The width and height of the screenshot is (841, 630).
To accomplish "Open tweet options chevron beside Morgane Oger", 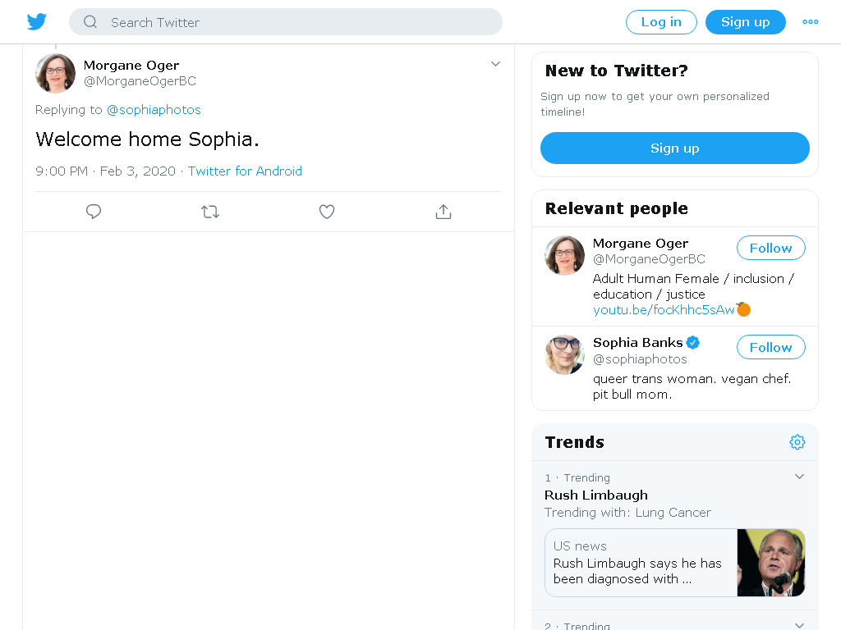I will point(495,64).
